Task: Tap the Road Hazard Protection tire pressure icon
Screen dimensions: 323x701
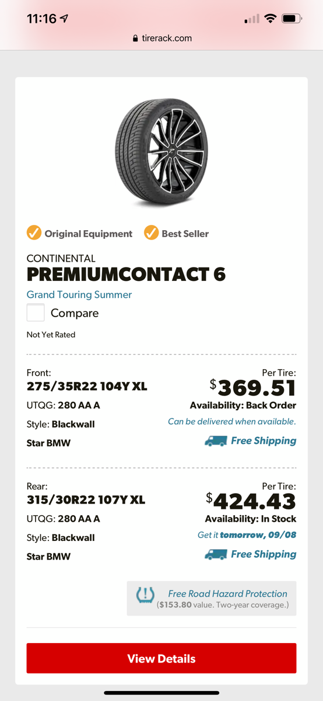Action: pos(145,596)
